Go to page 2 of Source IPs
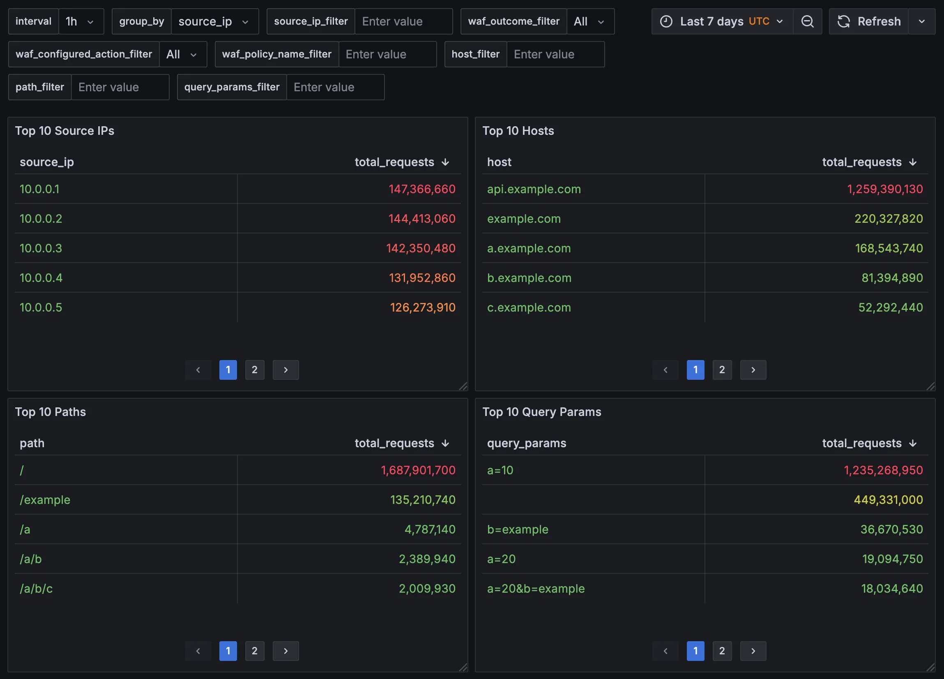The width and height of the screenshot is (944, 679). 255,370
